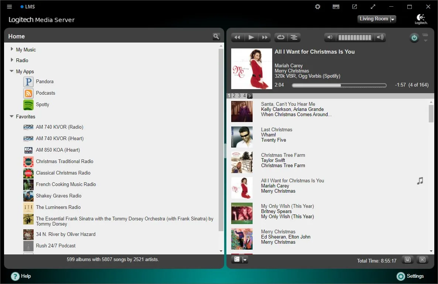Click the Mariah Carey now-playing album cover
This screenshot has height=284, width=438.
(x=251, y=69)
